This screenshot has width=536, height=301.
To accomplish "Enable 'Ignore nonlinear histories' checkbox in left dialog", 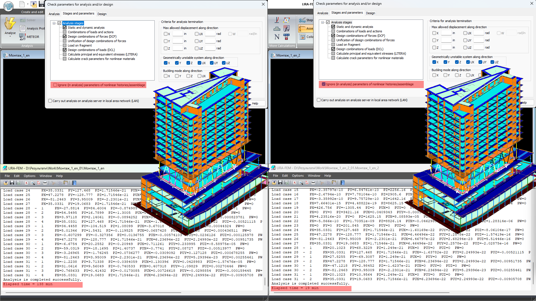I will 55,85.
